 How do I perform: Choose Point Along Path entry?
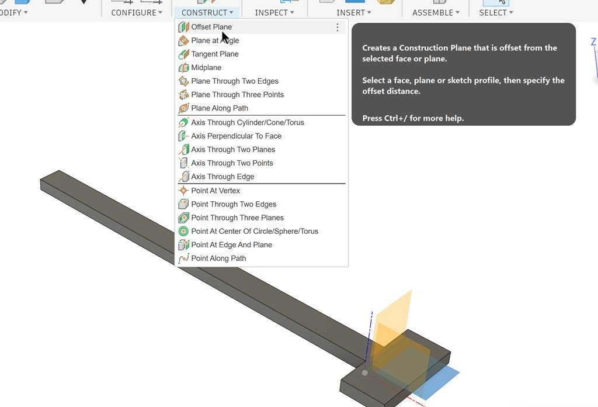(261, 258)
